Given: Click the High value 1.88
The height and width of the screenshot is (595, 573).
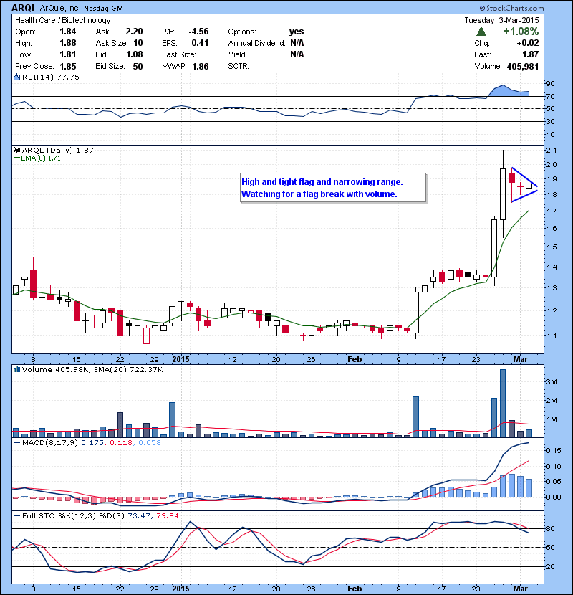Looking at the screenshot, I should click(x=68, y=43).
